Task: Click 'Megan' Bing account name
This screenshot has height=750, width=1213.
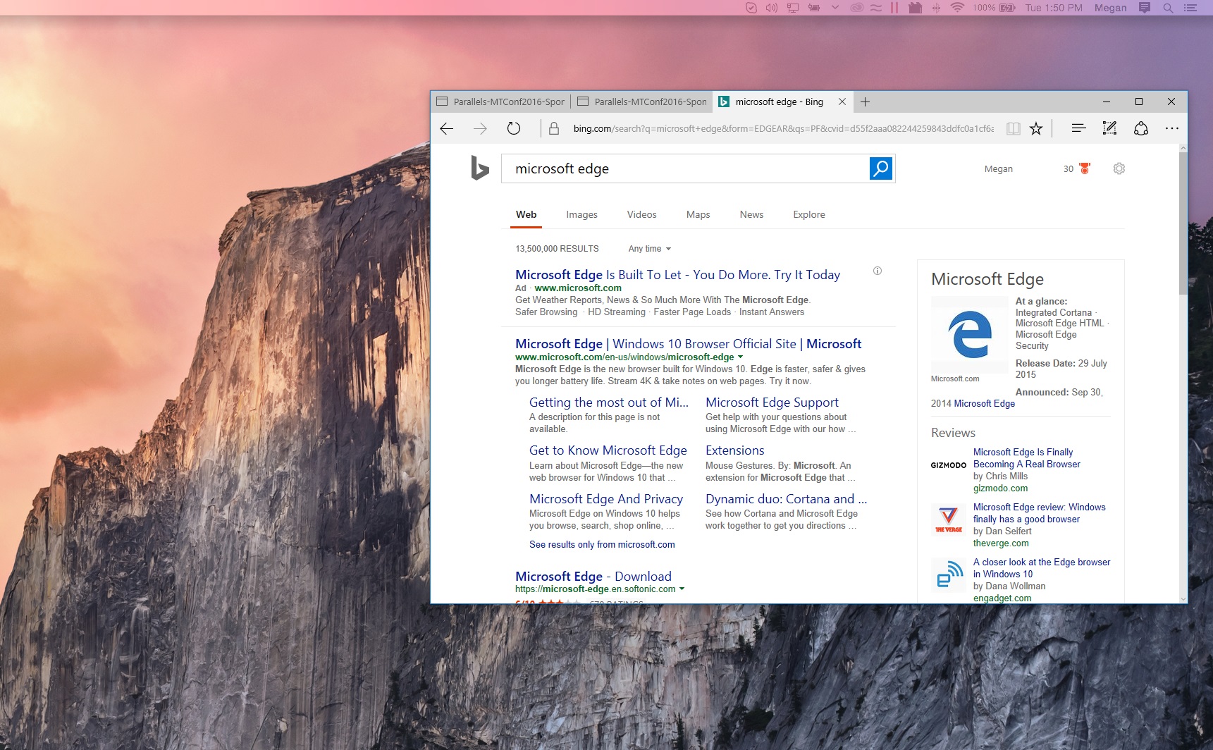Action: 998,169
